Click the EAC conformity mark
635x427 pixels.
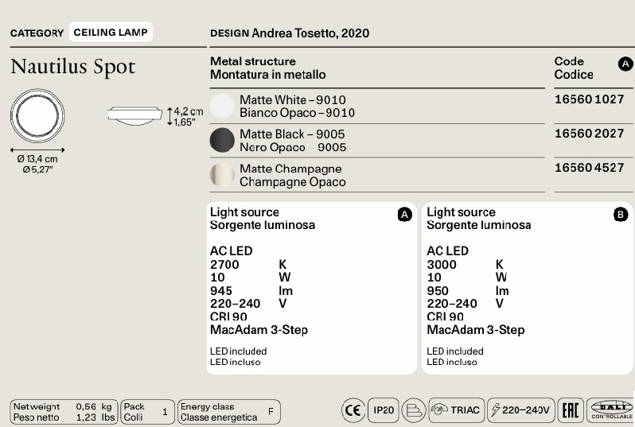pos(571,410)
